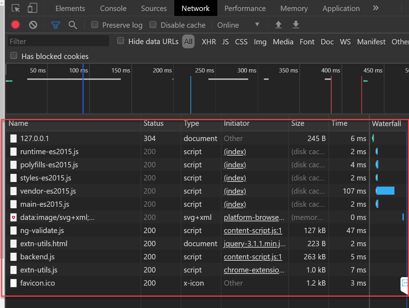Sort by the Type column header
Screen dimensions: 409x308
pyautogui.click(x=201, y=123)
